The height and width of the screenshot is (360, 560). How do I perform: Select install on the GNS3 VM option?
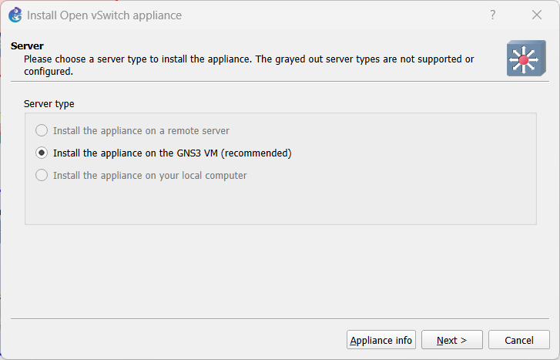click(163, 153)
